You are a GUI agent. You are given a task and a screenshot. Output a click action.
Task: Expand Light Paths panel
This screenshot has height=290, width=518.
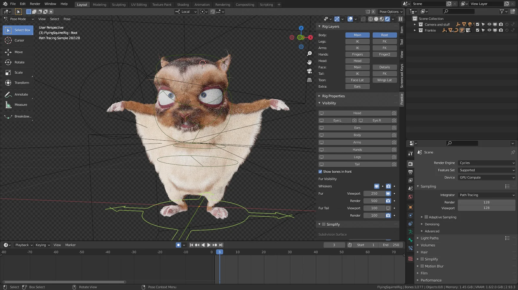[x=429, y=238]
